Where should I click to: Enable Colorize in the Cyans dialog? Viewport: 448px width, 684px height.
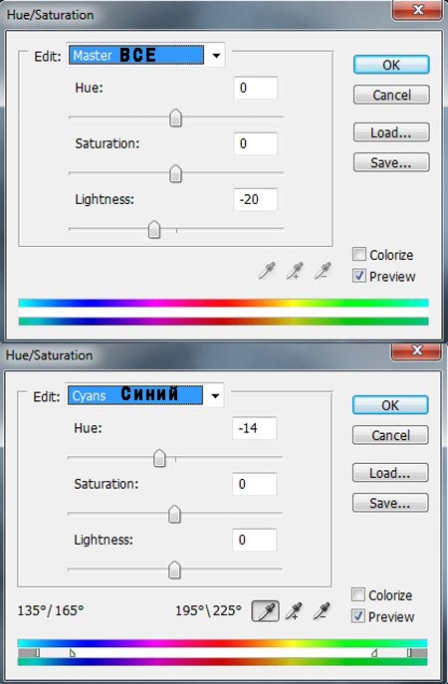358,594
